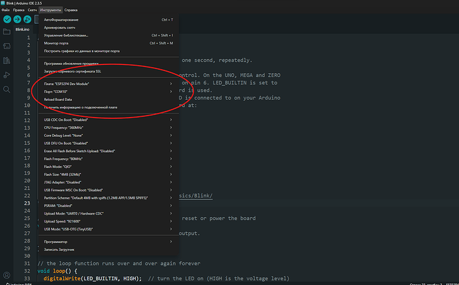Switch to the Blink.ino tab
Screen dimensions: 459x285
(23, 29)
